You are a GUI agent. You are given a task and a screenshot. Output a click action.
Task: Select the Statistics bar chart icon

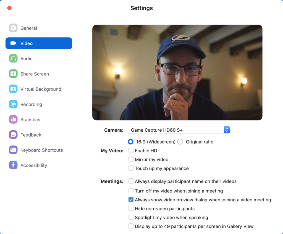(x=13, y=119)
